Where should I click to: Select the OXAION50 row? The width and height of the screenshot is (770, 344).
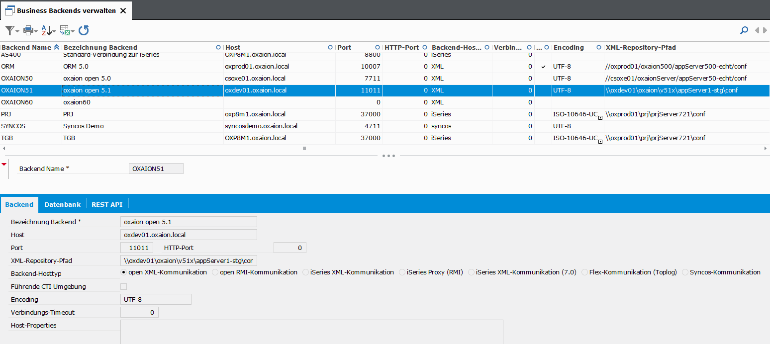[x=385, y=78]
